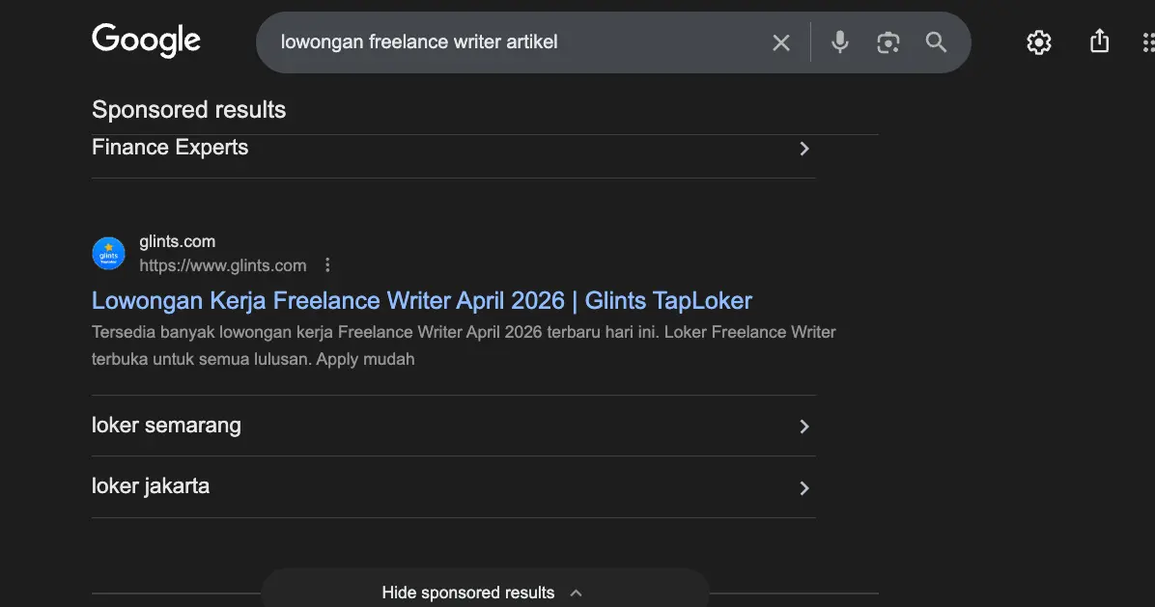The width and height of the screenshot is (1155, 607).
Task: Open the Glints TapLoker result title
Action: (x=422, y=300)
